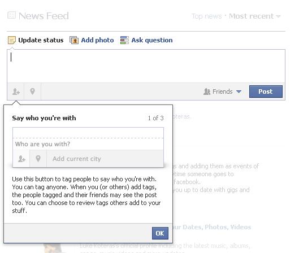Viewport: 299px width, 253px height.
Task: Click the location pin icon in tooltip preview
Action: 38,159
